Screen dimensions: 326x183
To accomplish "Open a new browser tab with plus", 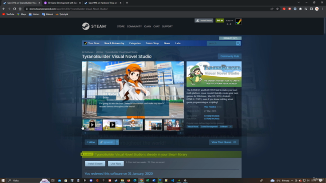I will pyautogui.click(x=127, y=3).
